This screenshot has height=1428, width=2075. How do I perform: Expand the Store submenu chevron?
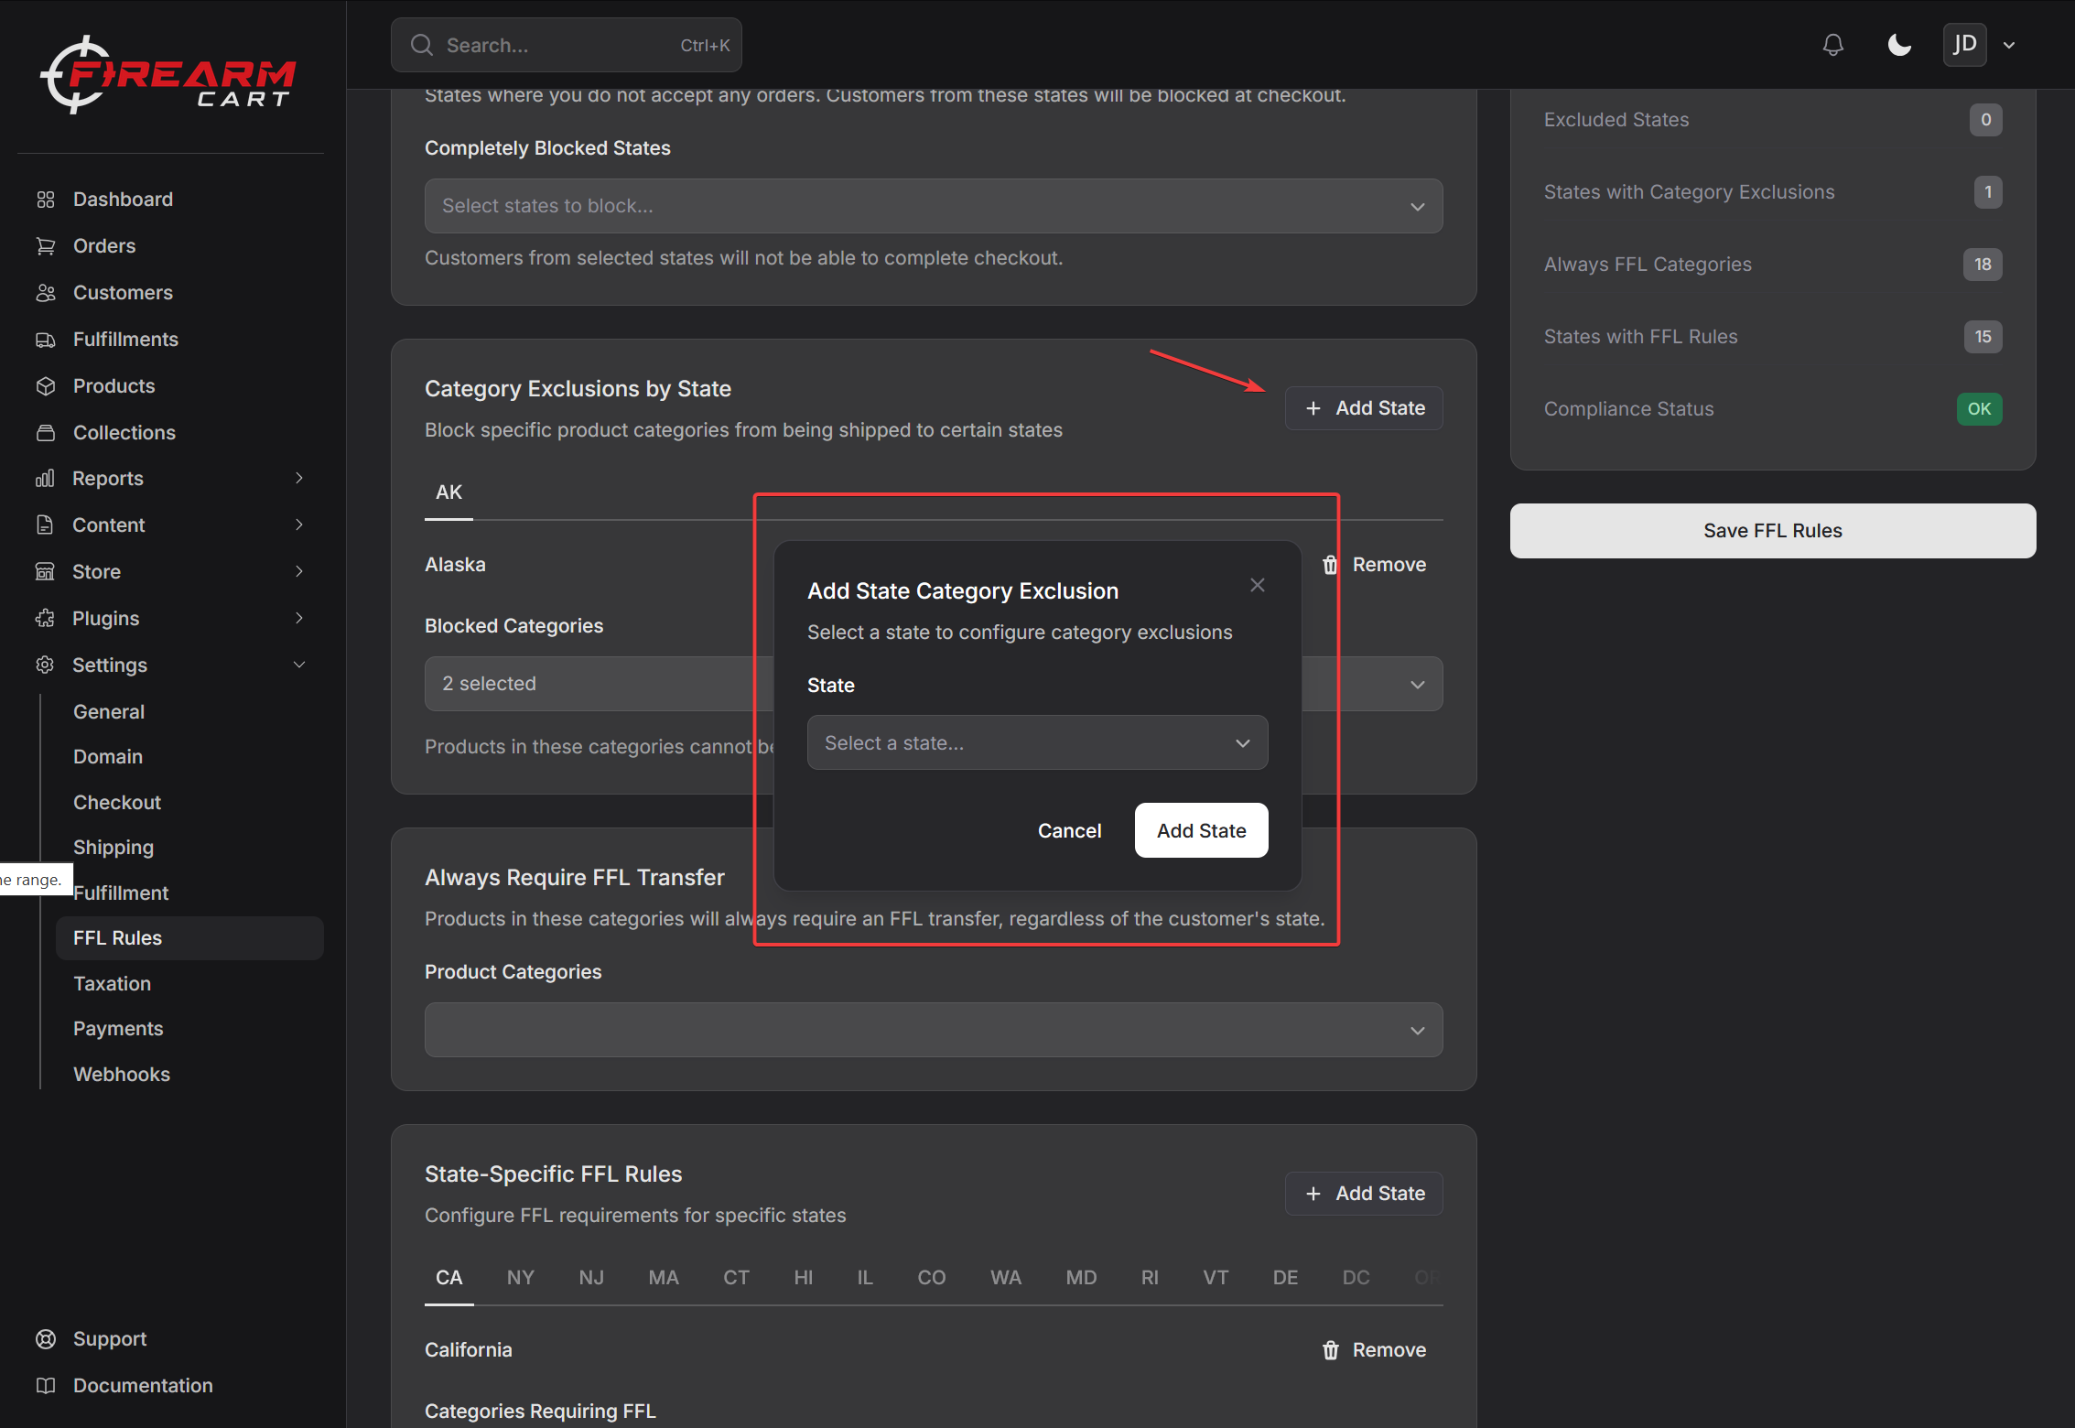(x=299, y=571)
